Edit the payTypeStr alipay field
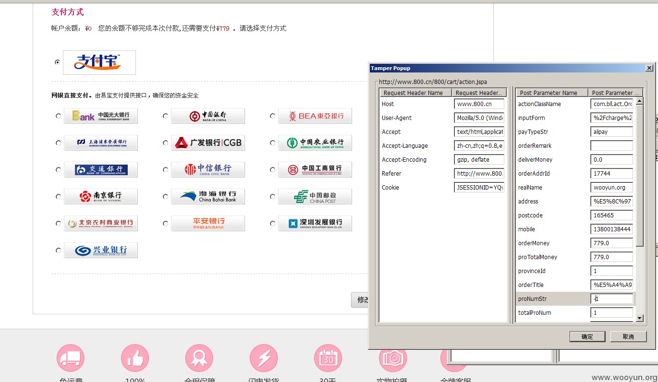The width and height of the screenshot is (658, 382). pos(612,131)
